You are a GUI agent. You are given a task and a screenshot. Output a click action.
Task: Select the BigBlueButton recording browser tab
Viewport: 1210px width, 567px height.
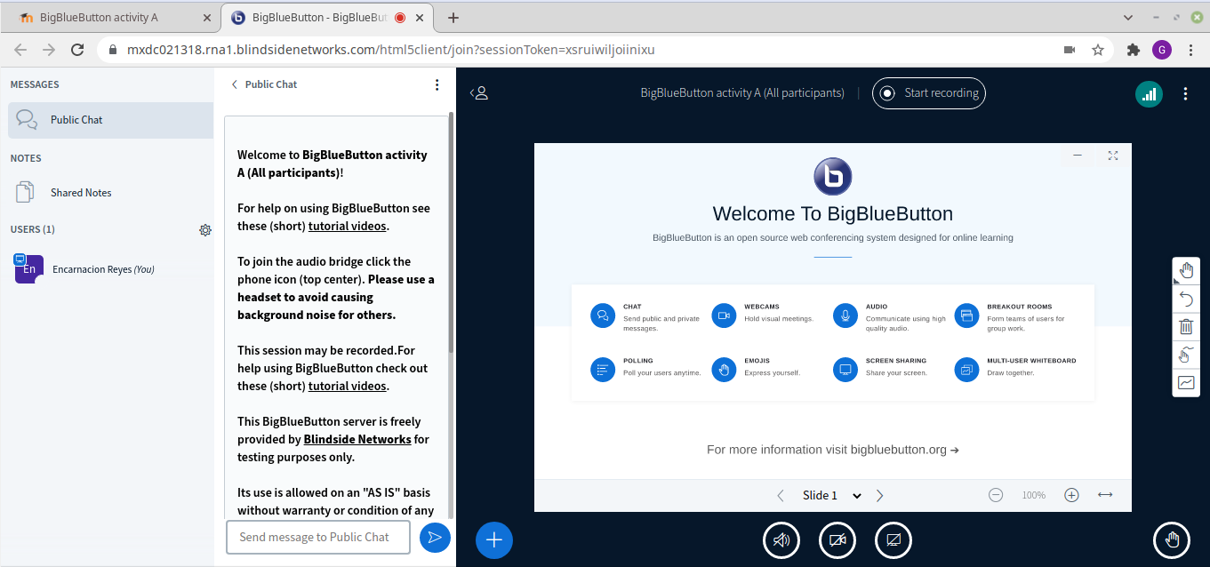329,17
